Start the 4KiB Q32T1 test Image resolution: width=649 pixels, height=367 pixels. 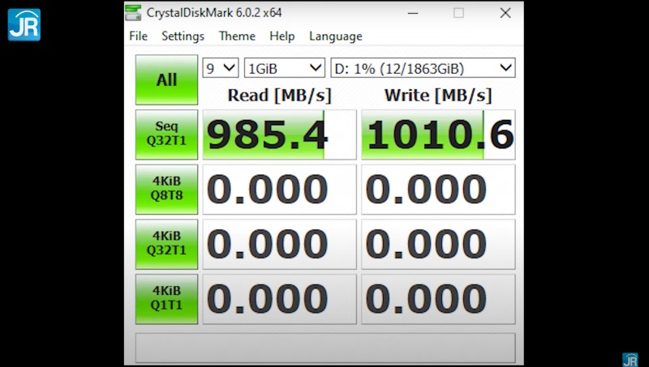coord(166,244)
